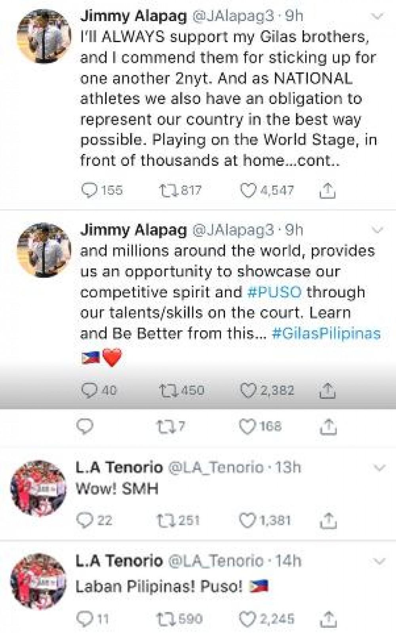Like the tweet with 4,547 likes
The width and height of the screenshot is (396, 633).
click(249, 190)
